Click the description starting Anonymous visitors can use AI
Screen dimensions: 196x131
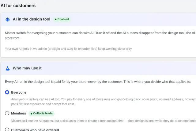click(104, 102)
